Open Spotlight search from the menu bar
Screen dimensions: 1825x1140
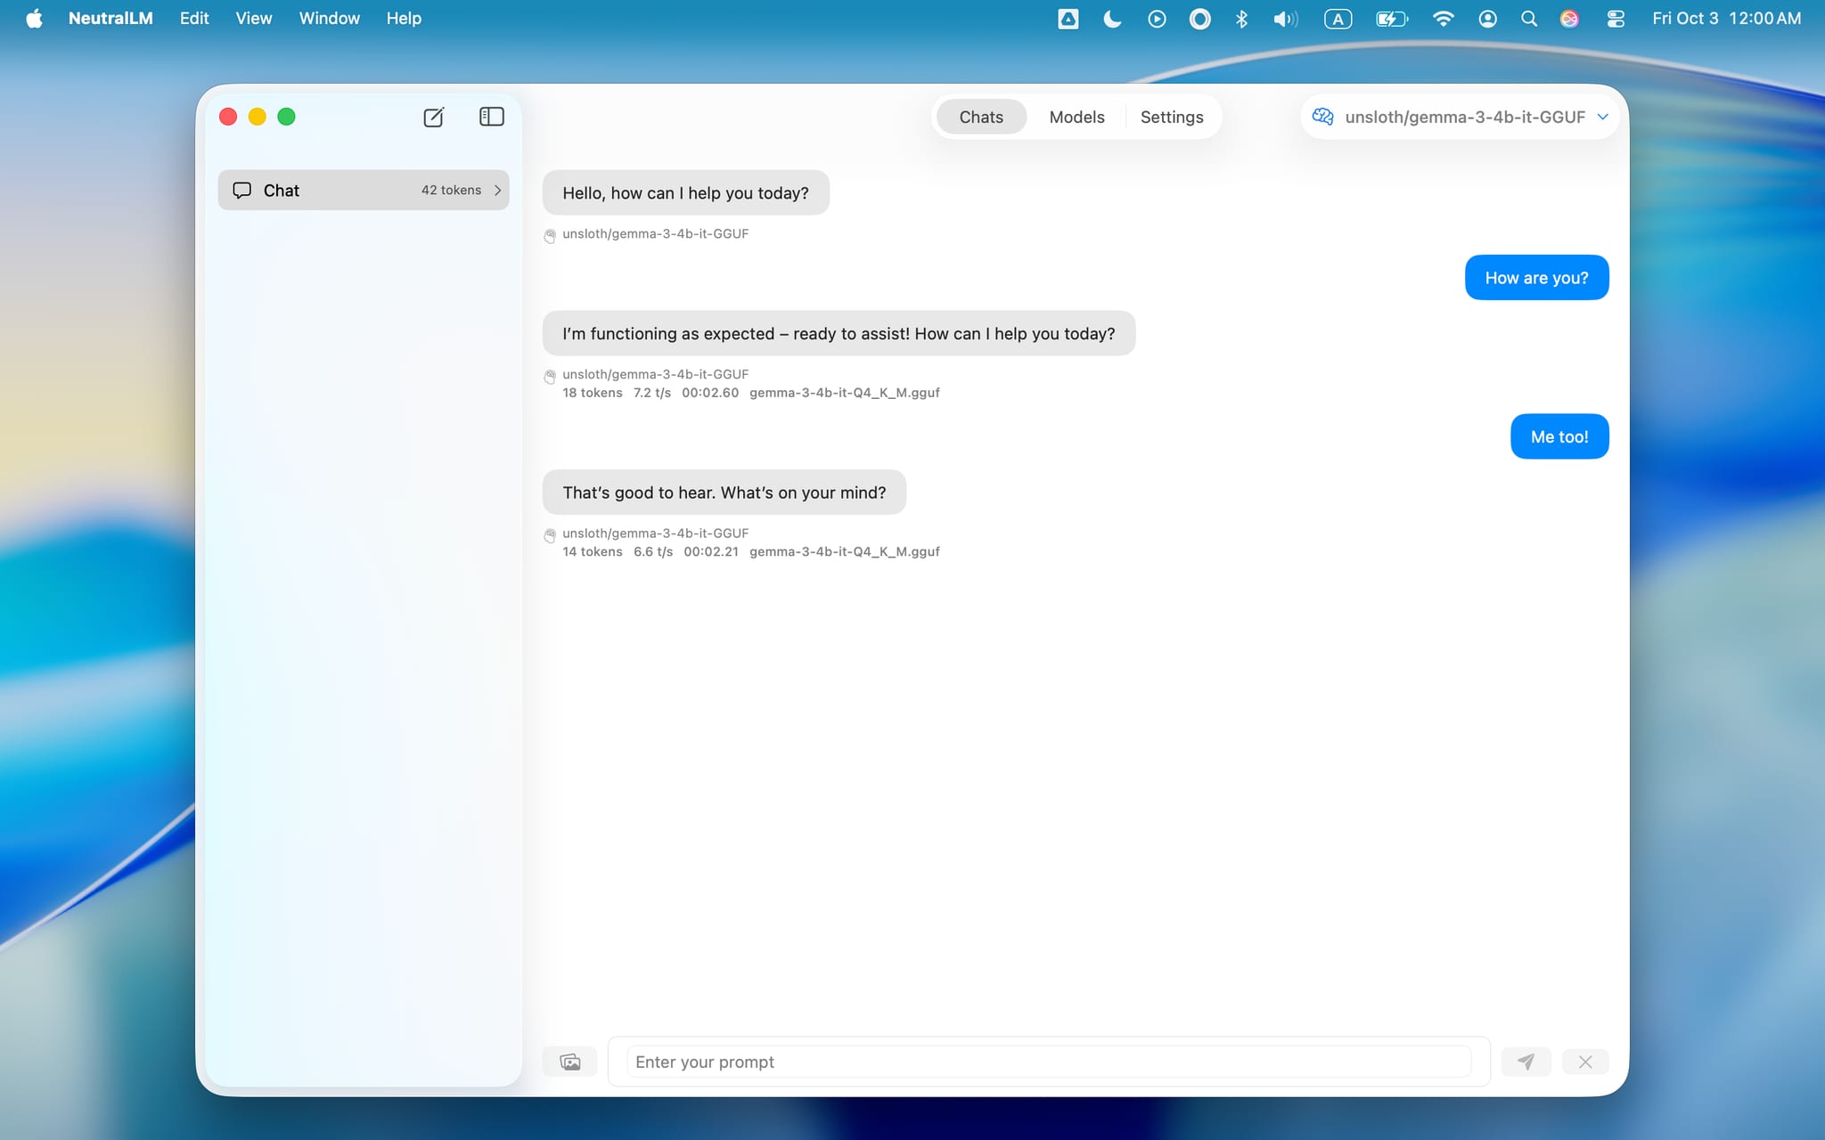(x=1529, y=18)
